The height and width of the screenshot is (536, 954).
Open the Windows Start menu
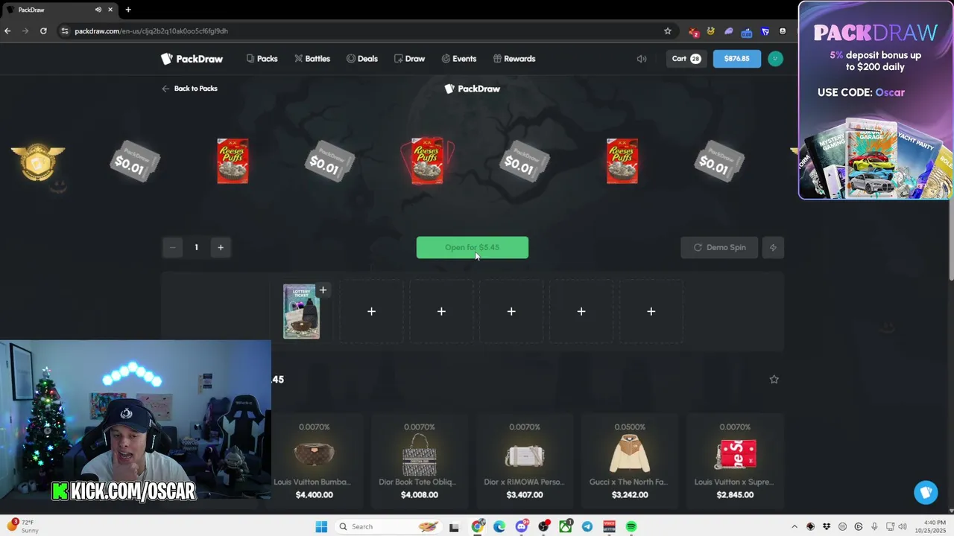pos(321,526)
